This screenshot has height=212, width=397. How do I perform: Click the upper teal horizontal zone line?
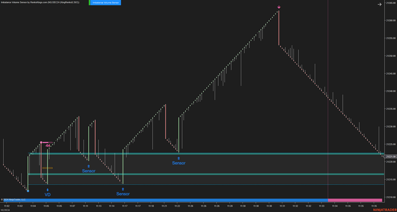(203, 153)
